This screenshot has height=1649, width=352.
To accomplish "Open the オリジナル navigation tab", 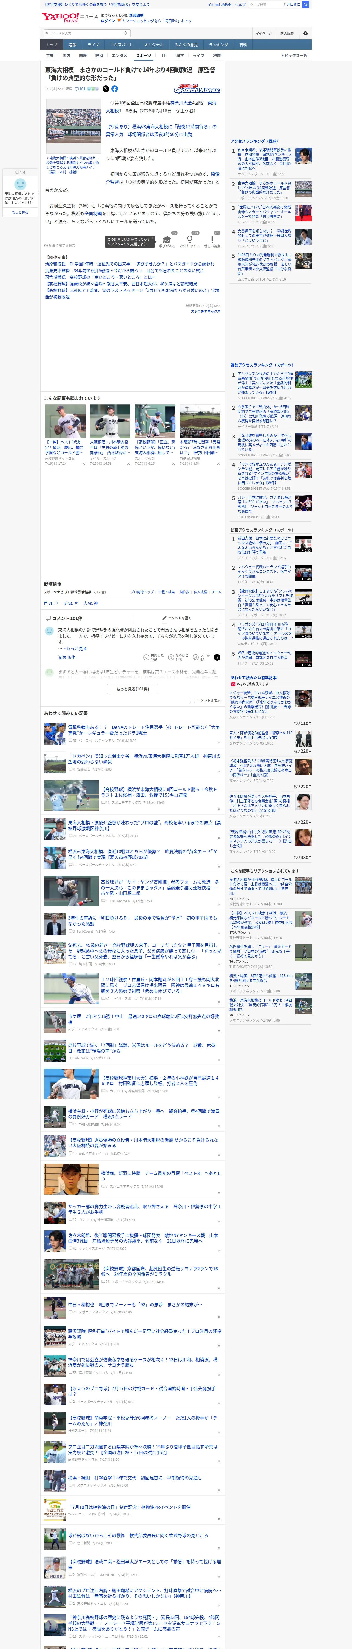I will point(154,45).
